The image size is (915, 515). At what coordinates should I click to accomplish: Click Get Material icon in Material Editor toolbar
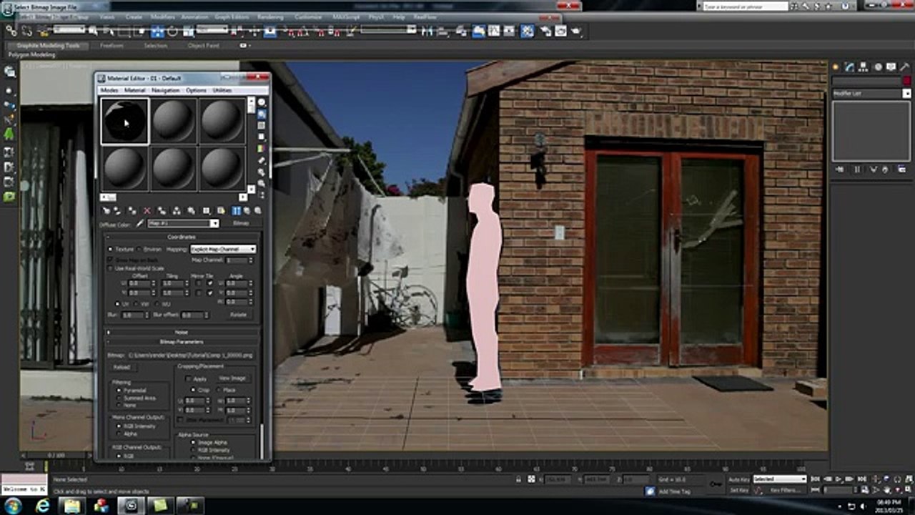coord(107,211)
